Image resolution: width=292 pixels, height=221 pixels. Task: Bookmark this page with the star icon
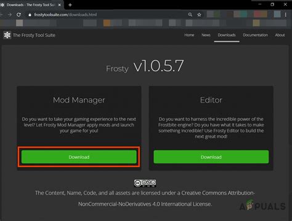199,15
